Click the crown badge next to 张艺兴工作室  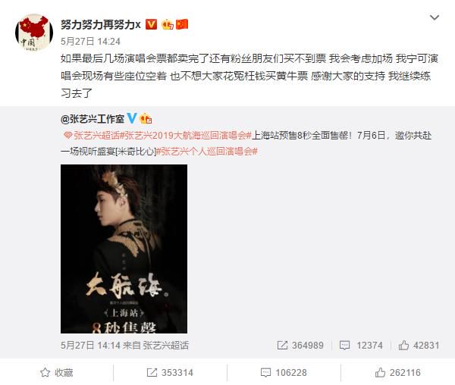(x=146, y=118)
